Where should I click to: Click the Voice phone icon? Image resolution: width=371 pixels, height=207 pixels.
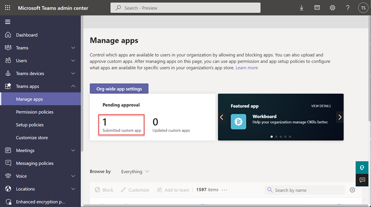[x=8, y=176]
